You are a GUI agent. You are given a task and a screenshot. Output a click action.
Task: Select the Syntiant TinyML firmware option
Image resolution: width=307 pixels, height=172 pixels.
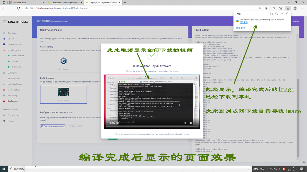pos(63,94)
